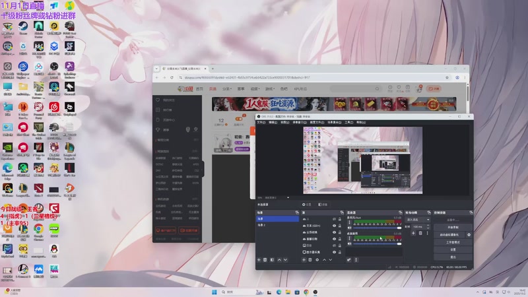Move scene up using scenes panel up arrow
The image size is (528, 297).
[x=279, y=260]
